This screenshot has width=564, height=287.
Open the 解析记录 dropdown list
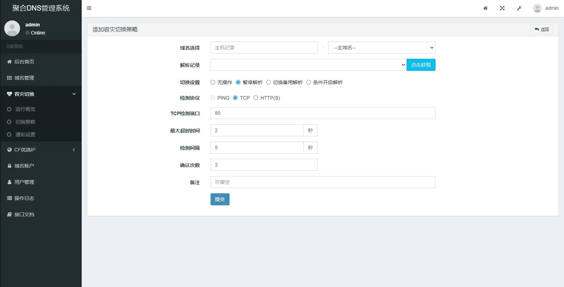point(308,65)
